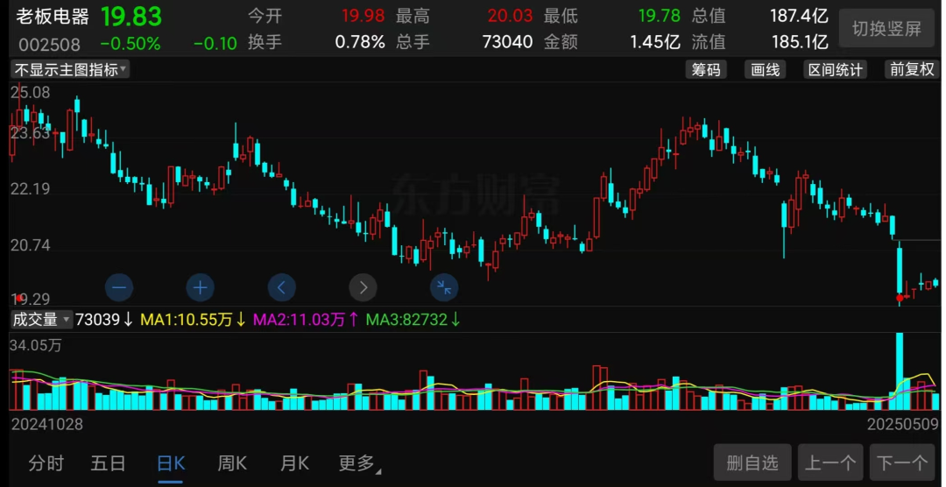Viewport: 946px width, 487px height.
Task: Select the 月K tab
Action: 294,463
